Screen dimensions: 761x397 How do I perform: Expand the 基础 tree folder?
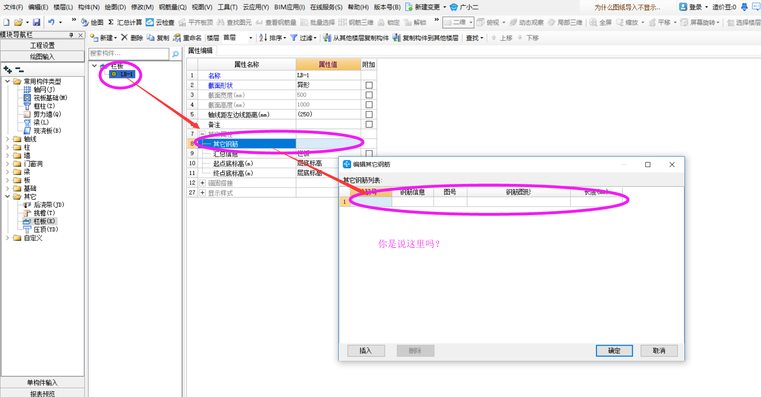7,188
